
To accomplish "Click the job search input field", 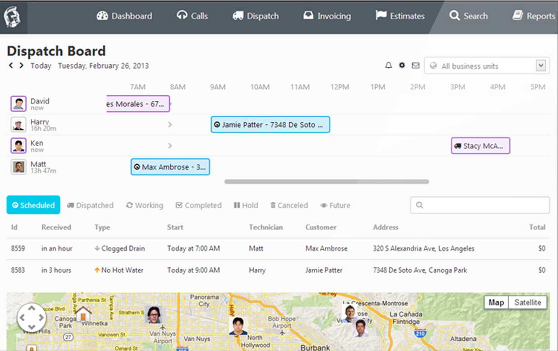I will click(480, 205).
